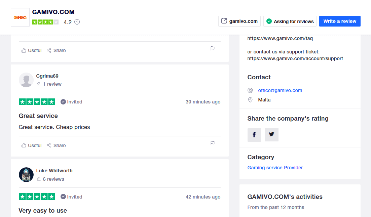Visit gamivo.com external link button
This screenshot has height=217, width=371.
[239, 21]
